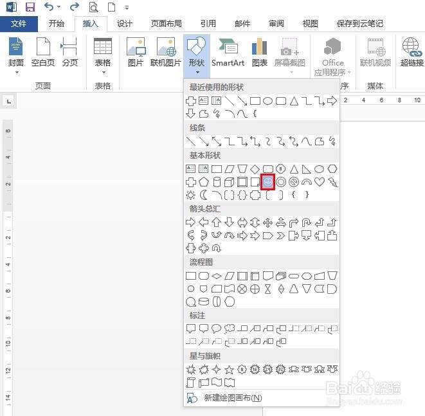Click the Print Preview icon

tap(93, 7)
